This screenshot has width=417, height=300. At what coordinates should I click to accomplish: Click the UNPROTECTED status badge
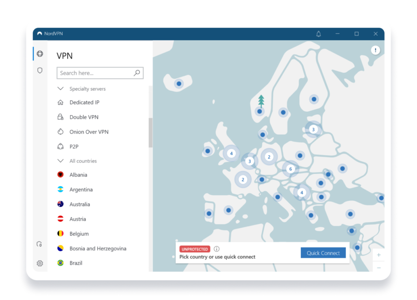click(195, 249)
